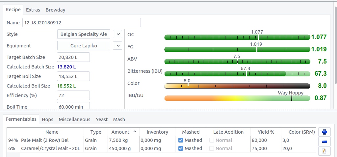This screenshot has width=337, height=157.
Task: Expand the Style dropdown arrow
Action: pyautogui.click(x=117, y=34)
